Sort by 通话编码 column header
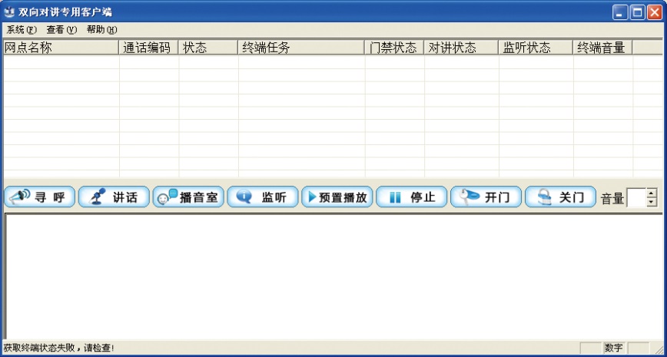 coord(148,48)
